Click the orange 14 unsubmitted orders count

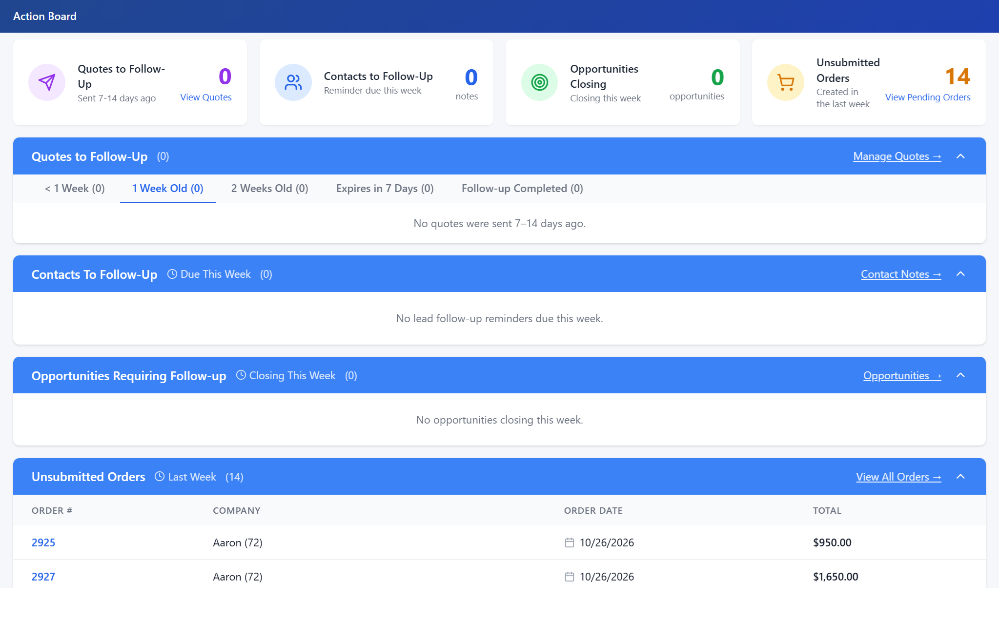[958, 77]
